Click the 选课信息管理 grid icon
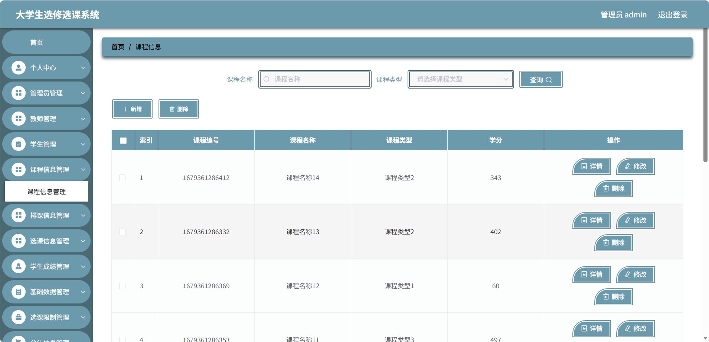This screenshot has width=709, height=342. pyautogui.click(x=18, y=241)
